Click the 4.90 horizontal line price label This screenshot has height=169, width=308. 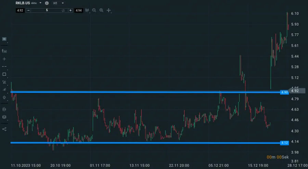(x=284, y=92)
